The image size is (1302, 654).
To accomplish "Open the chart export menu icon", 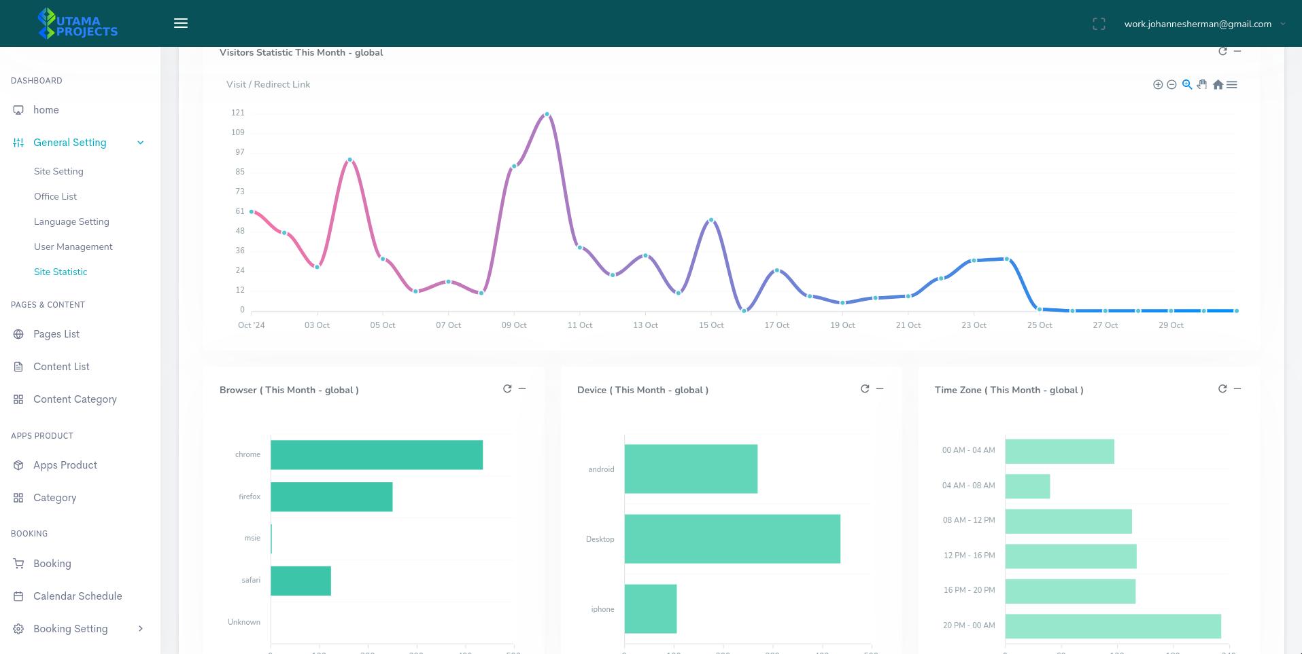I will pyautogui.click(x=1232, y=85).
